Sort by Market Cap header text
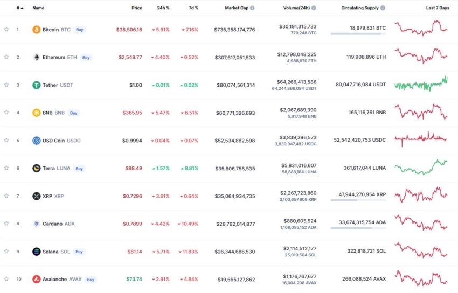Viewport: 458px width, 293px height. (x=237, y=8)
